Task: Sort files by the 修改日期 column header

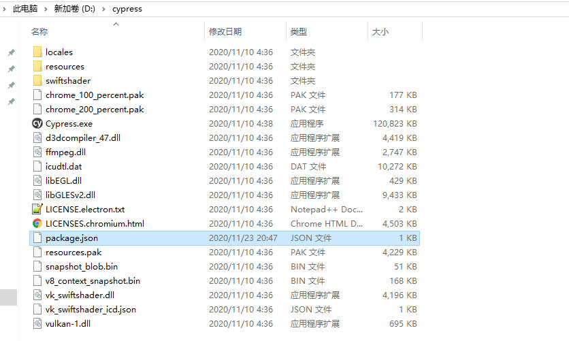Action: click(225, 31)
